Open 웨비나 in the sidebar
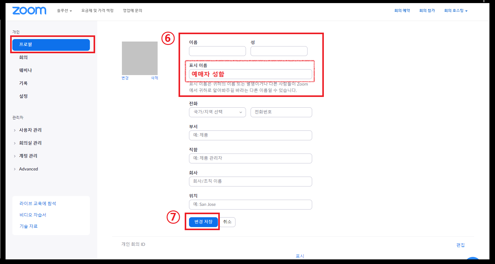Image resolution: width=495 pixels, height=264 pixels. click(26, 70)
